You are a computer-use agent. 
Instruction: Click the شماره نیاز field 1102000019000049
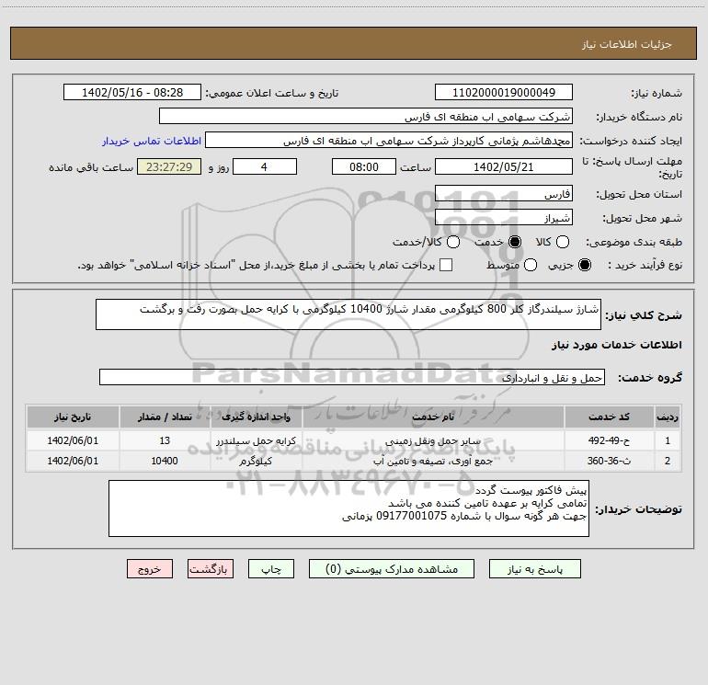pos(504,93)
